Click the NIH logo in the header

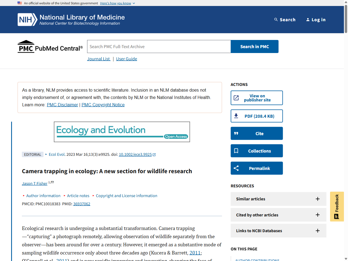[27, 19]
